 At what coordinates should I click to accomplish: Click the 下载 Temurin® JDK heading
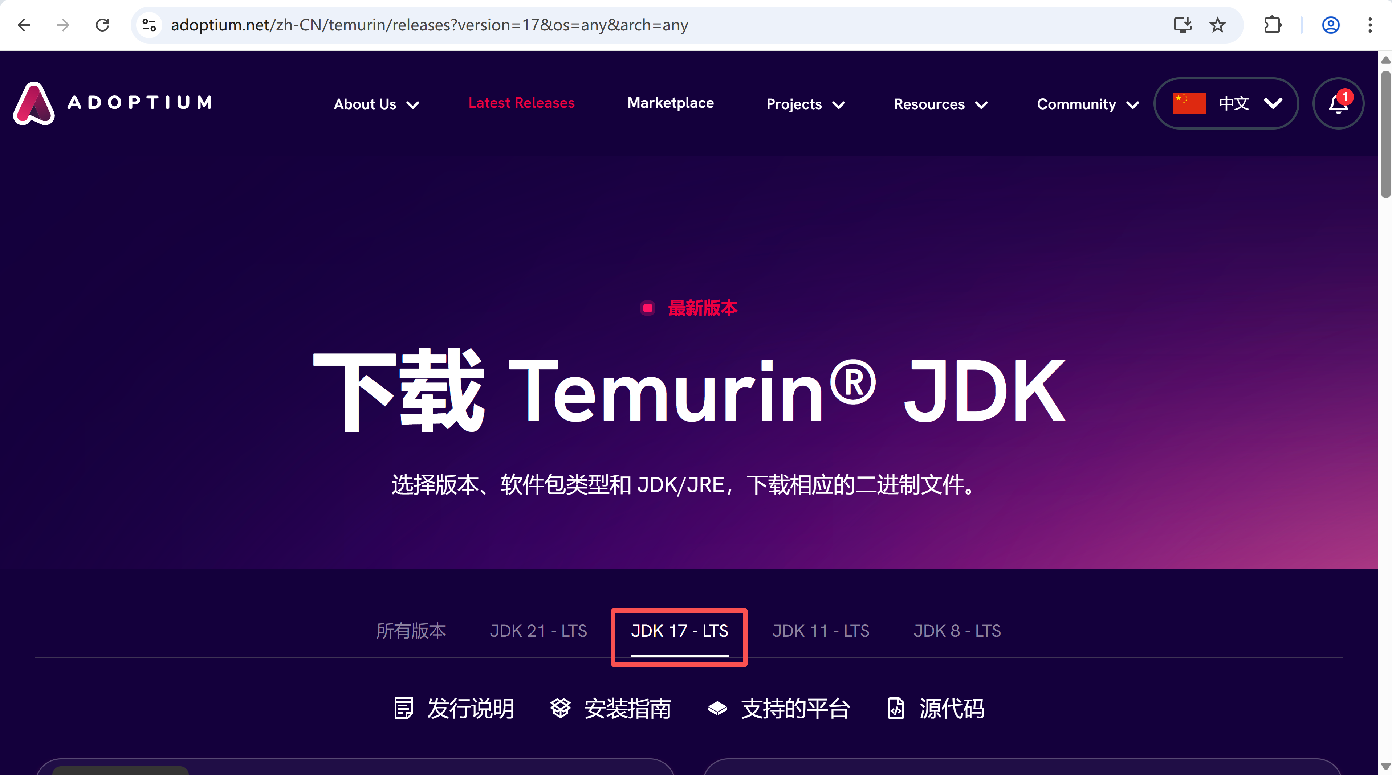689,390
